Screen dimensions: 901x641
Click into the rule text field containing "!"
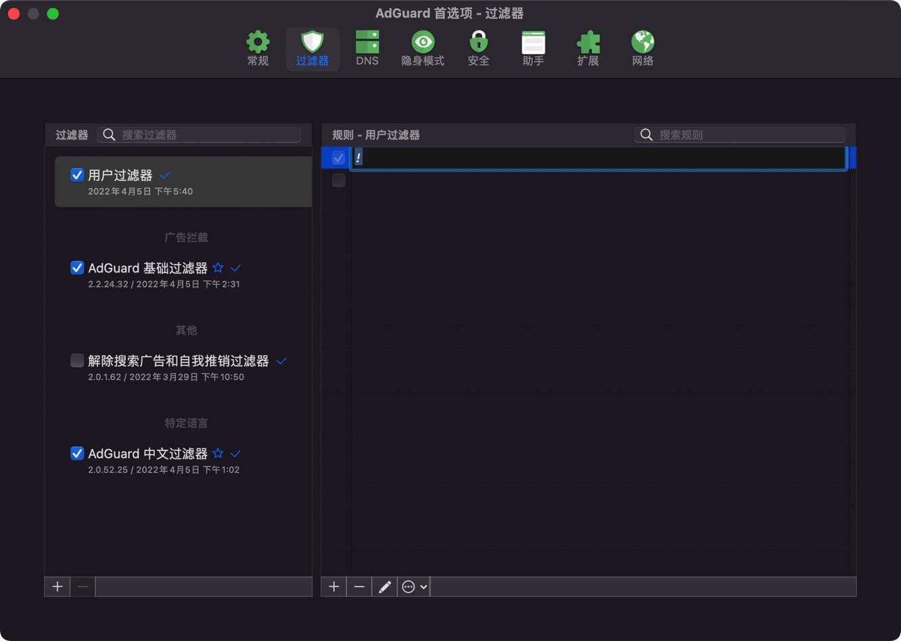599,158
